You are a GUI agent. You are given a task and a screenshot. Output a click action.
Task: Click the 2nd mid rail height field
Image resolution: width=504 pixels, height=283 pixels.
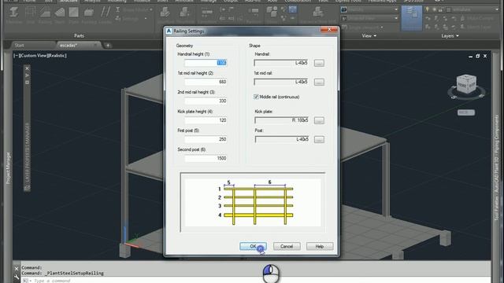coord(206,101)
